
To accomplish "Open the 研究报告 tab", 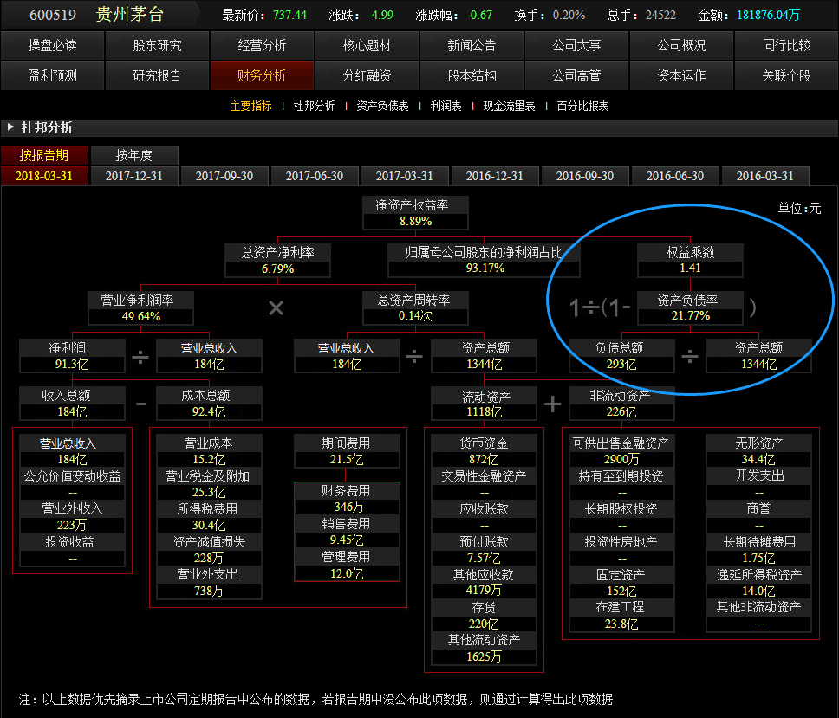I will click(x=158, y=76).
